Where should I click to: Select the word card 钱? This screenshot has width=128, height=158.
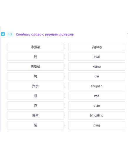(35, 57)
